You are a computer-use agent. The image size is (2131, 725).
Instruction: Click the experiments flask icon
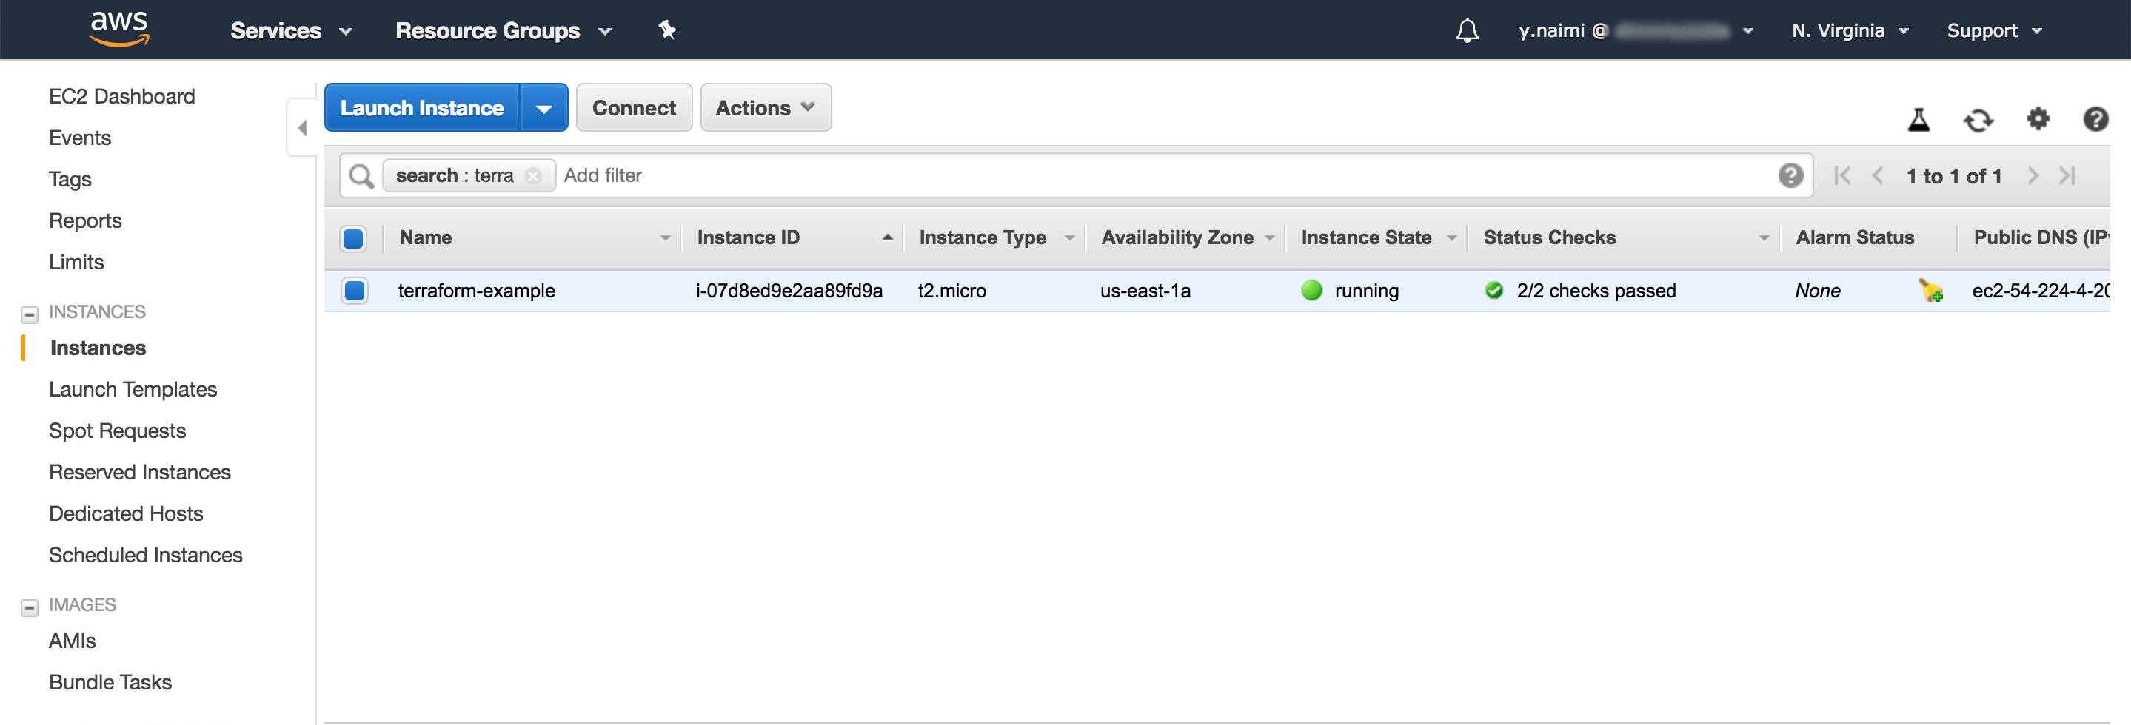click(x=1918, y=120)
